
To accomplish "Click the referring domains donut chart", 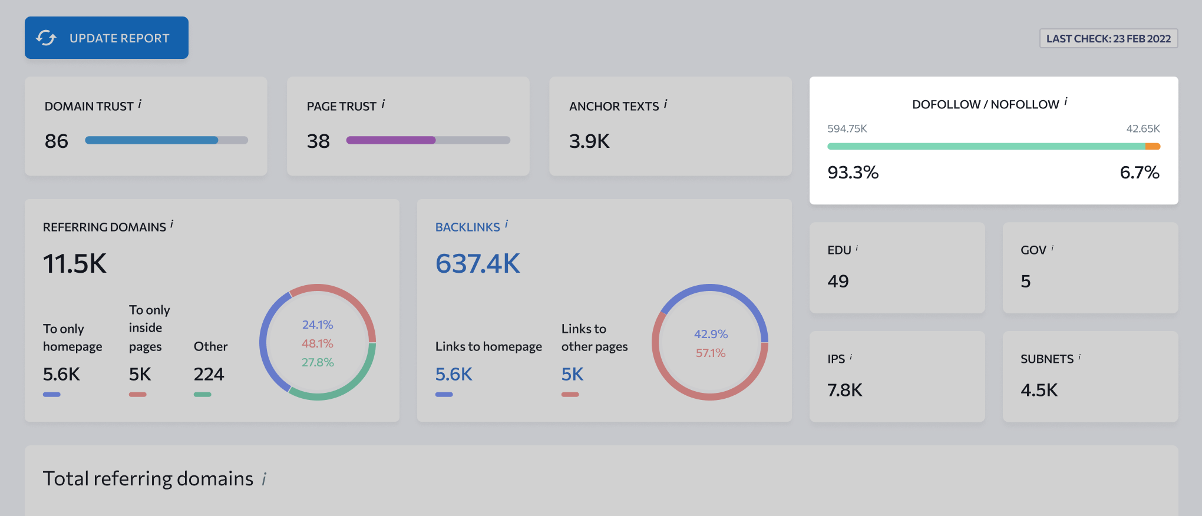I will coord(318,342).
